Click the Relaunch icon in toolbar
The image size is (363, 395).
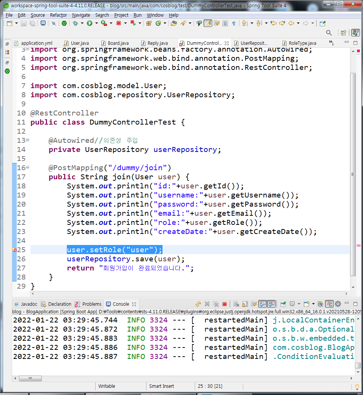point(133,24)
